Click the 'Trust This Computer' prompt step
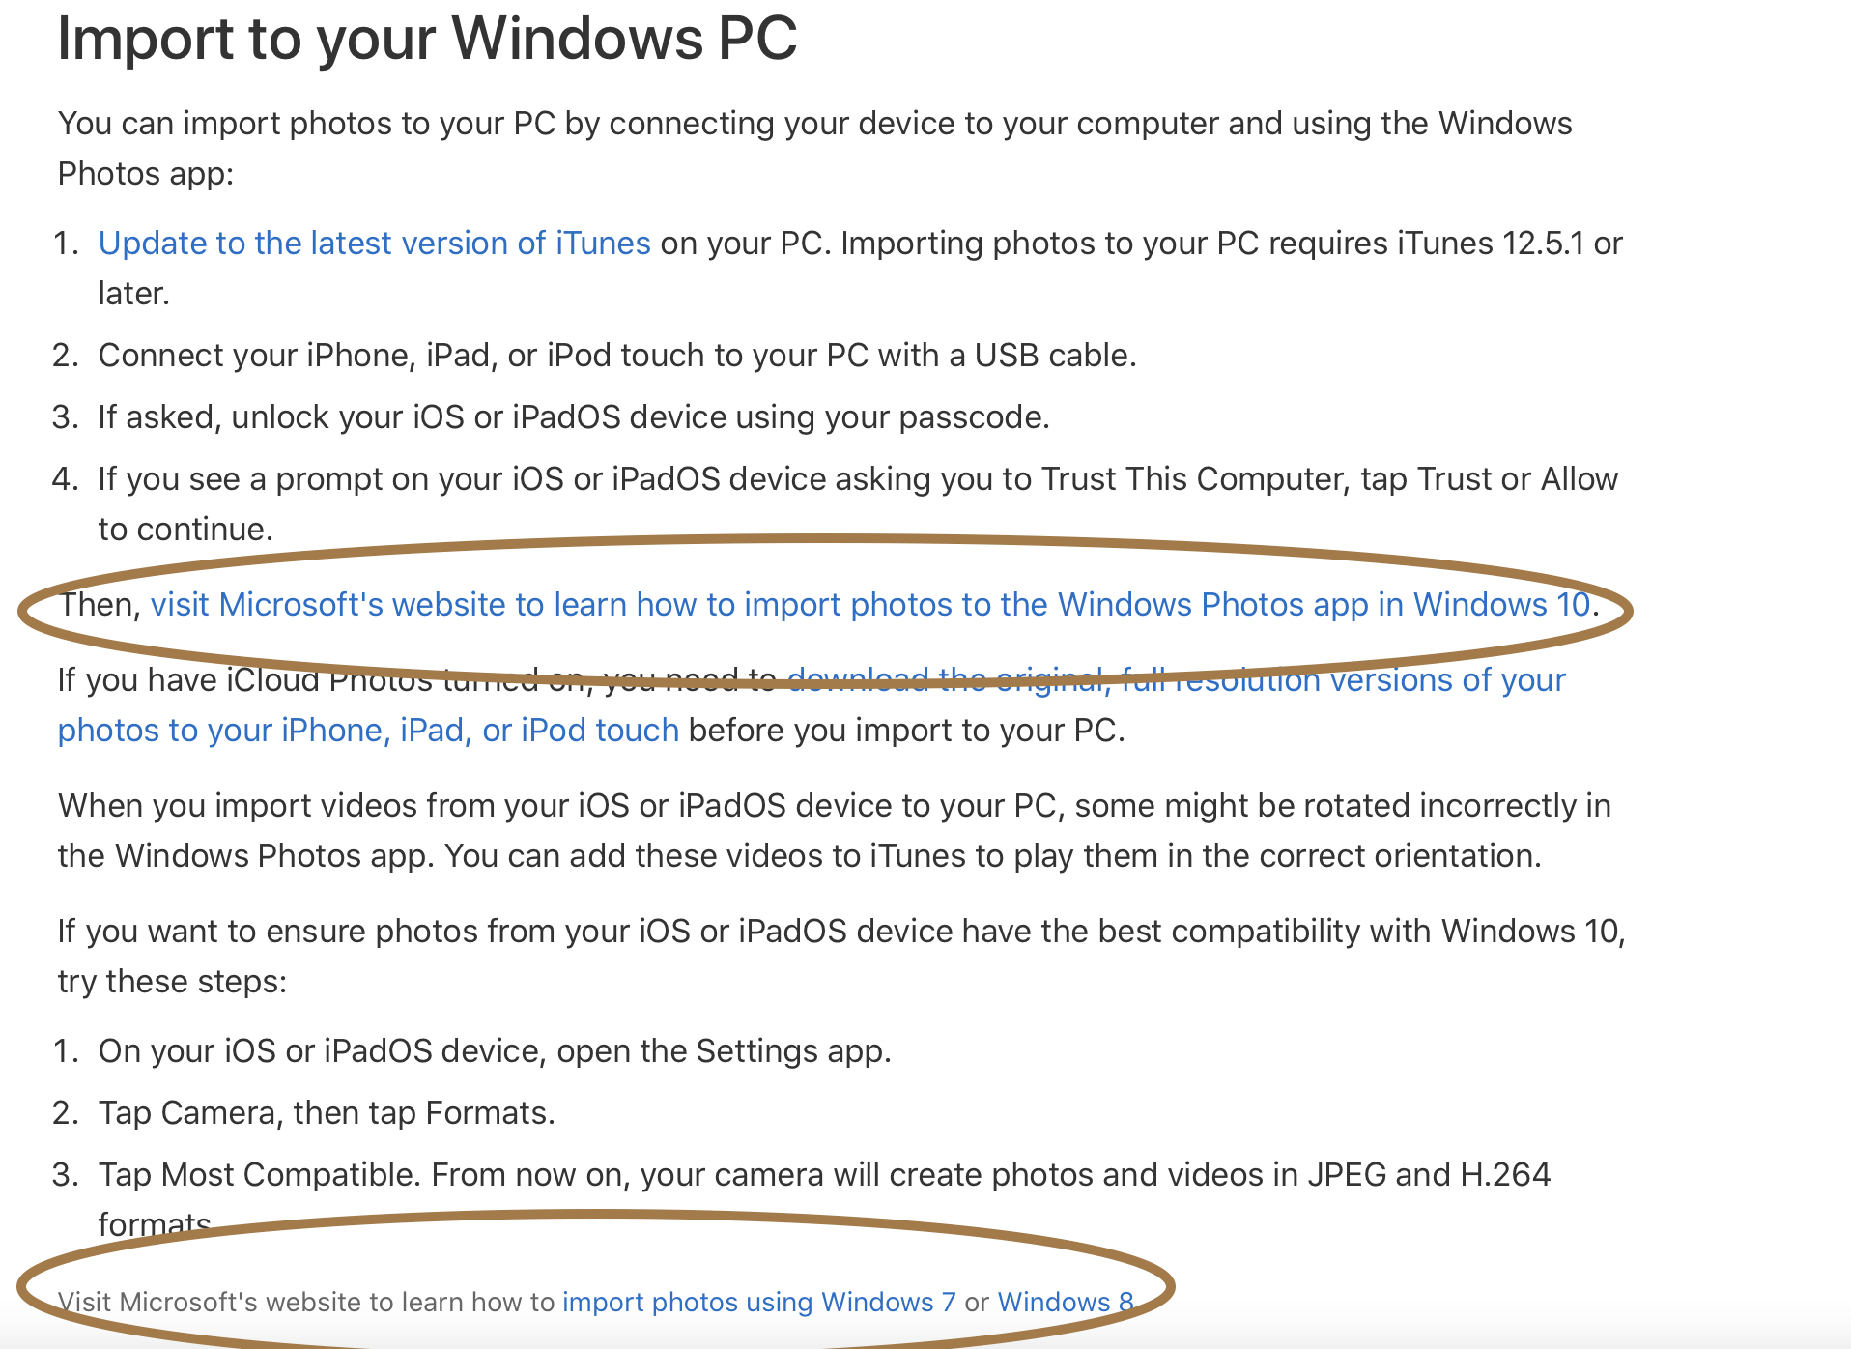 857,479
